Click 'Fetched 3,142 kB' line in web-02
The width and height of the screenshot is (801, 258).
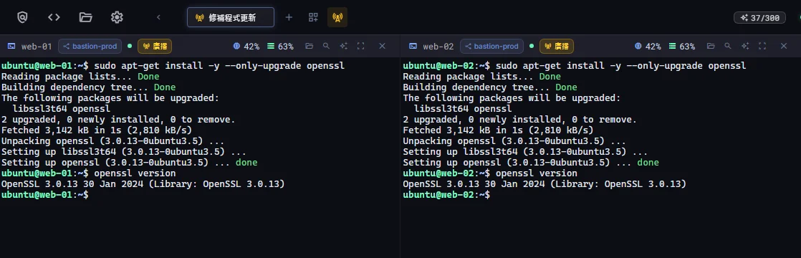pyautogui.click(x=498, y=130)
